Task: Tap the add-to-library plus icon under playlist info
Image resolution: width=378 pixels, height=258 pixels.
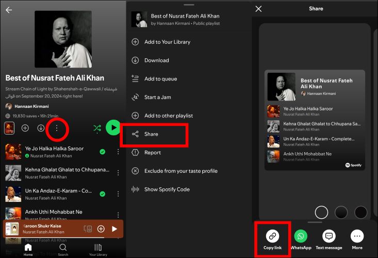Action: (25, 128)
